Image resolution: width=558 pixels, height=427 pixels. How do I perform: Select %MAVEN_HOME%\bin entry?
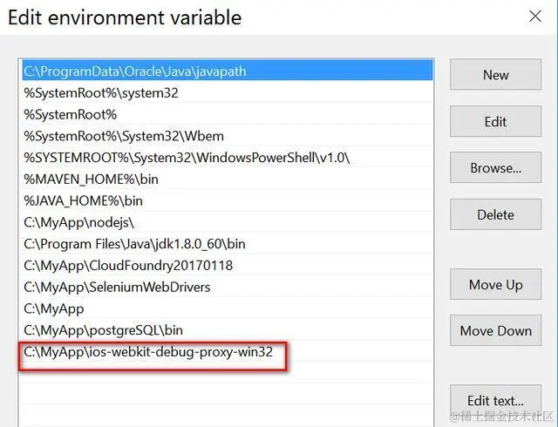coord(228,179)
